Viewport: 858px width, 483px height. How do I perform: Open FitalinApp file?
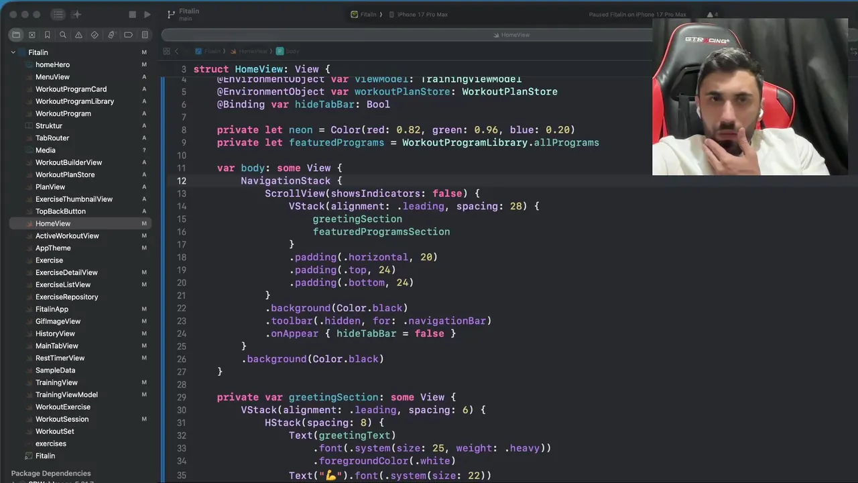coord(52,309)
